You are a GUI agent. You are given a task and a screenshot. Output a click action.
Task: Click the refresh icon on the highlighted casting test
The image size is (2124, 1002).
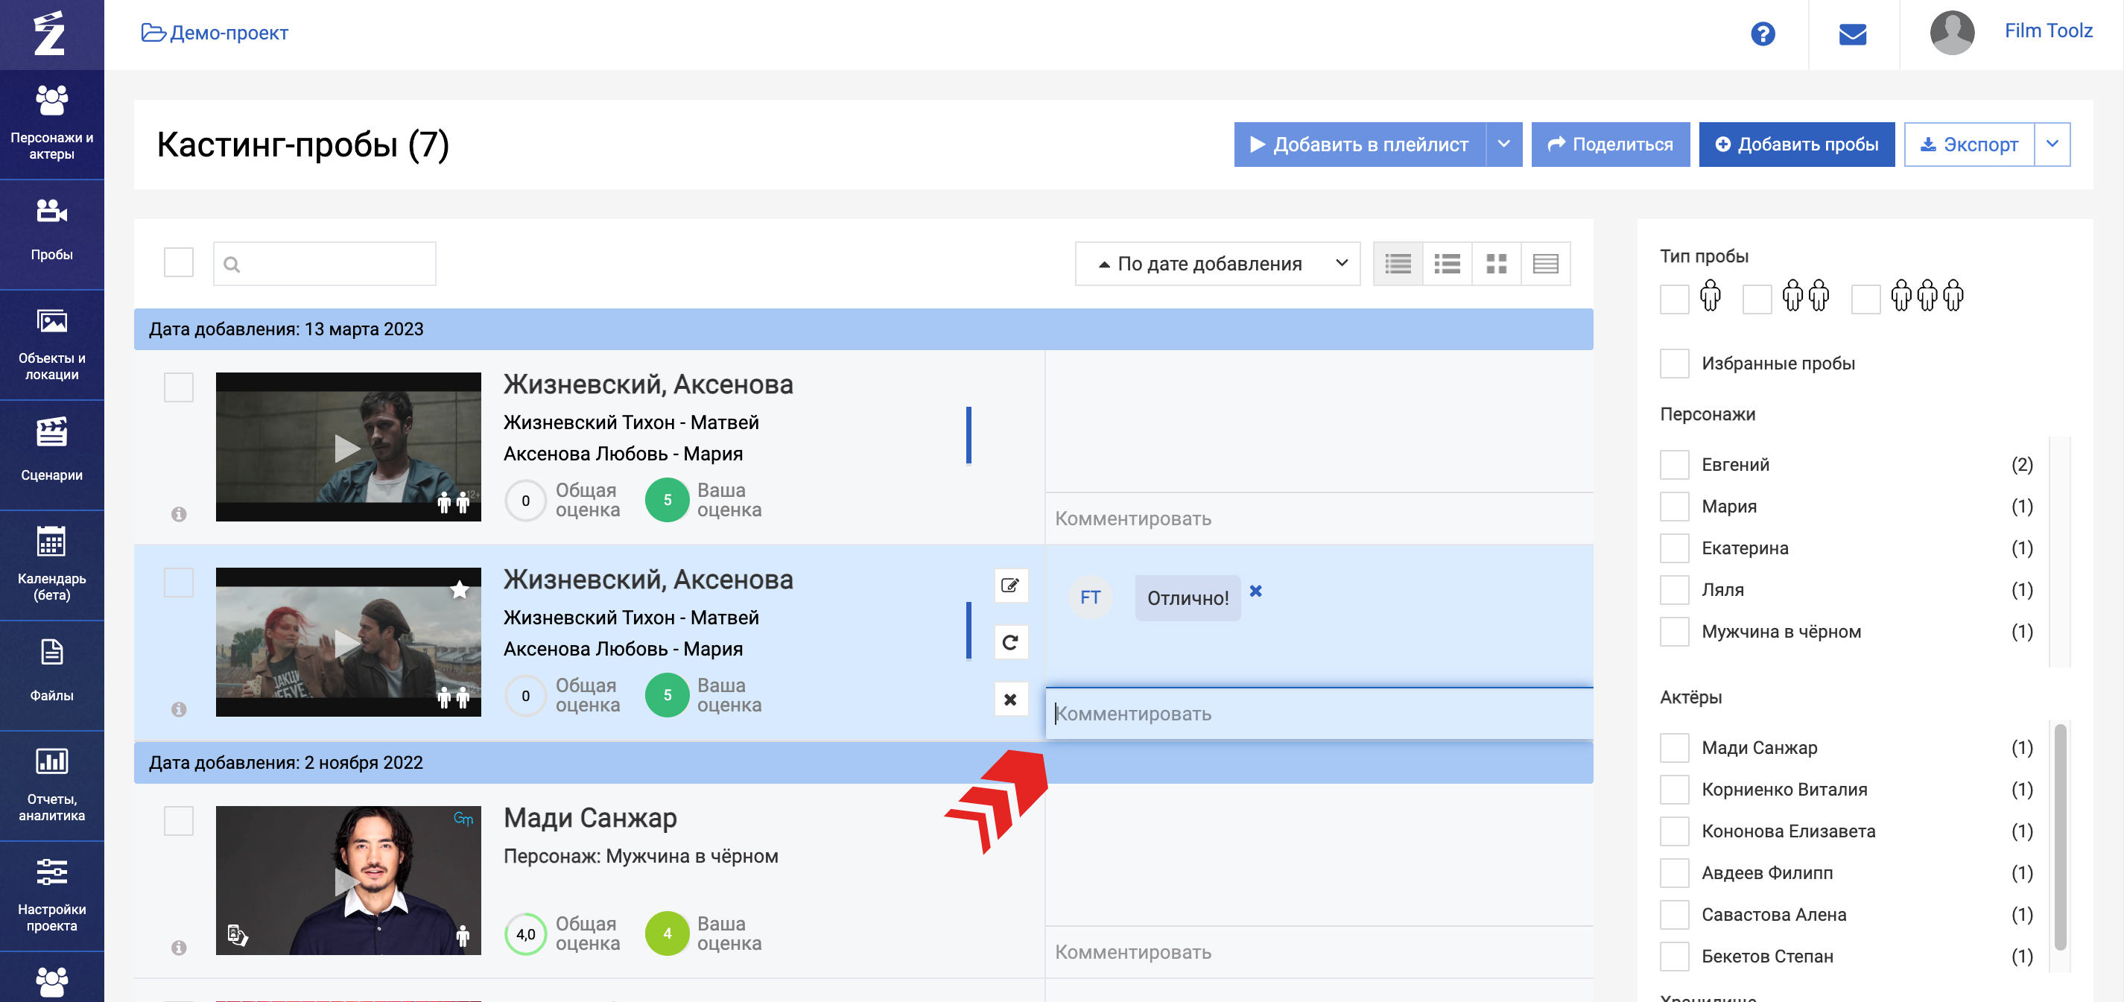point(1010,642)
